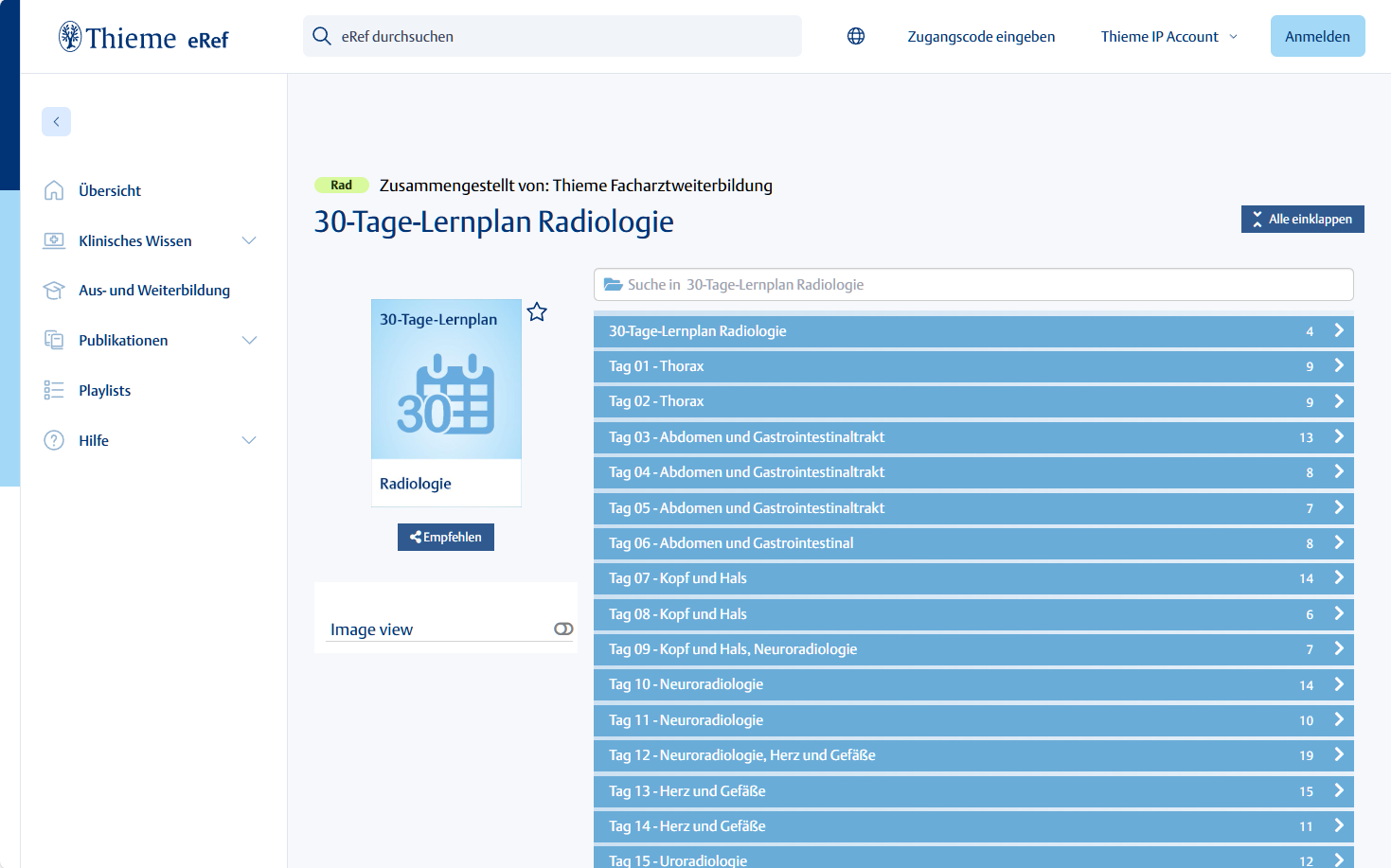Open Hilfe menu item

point(94,440)
